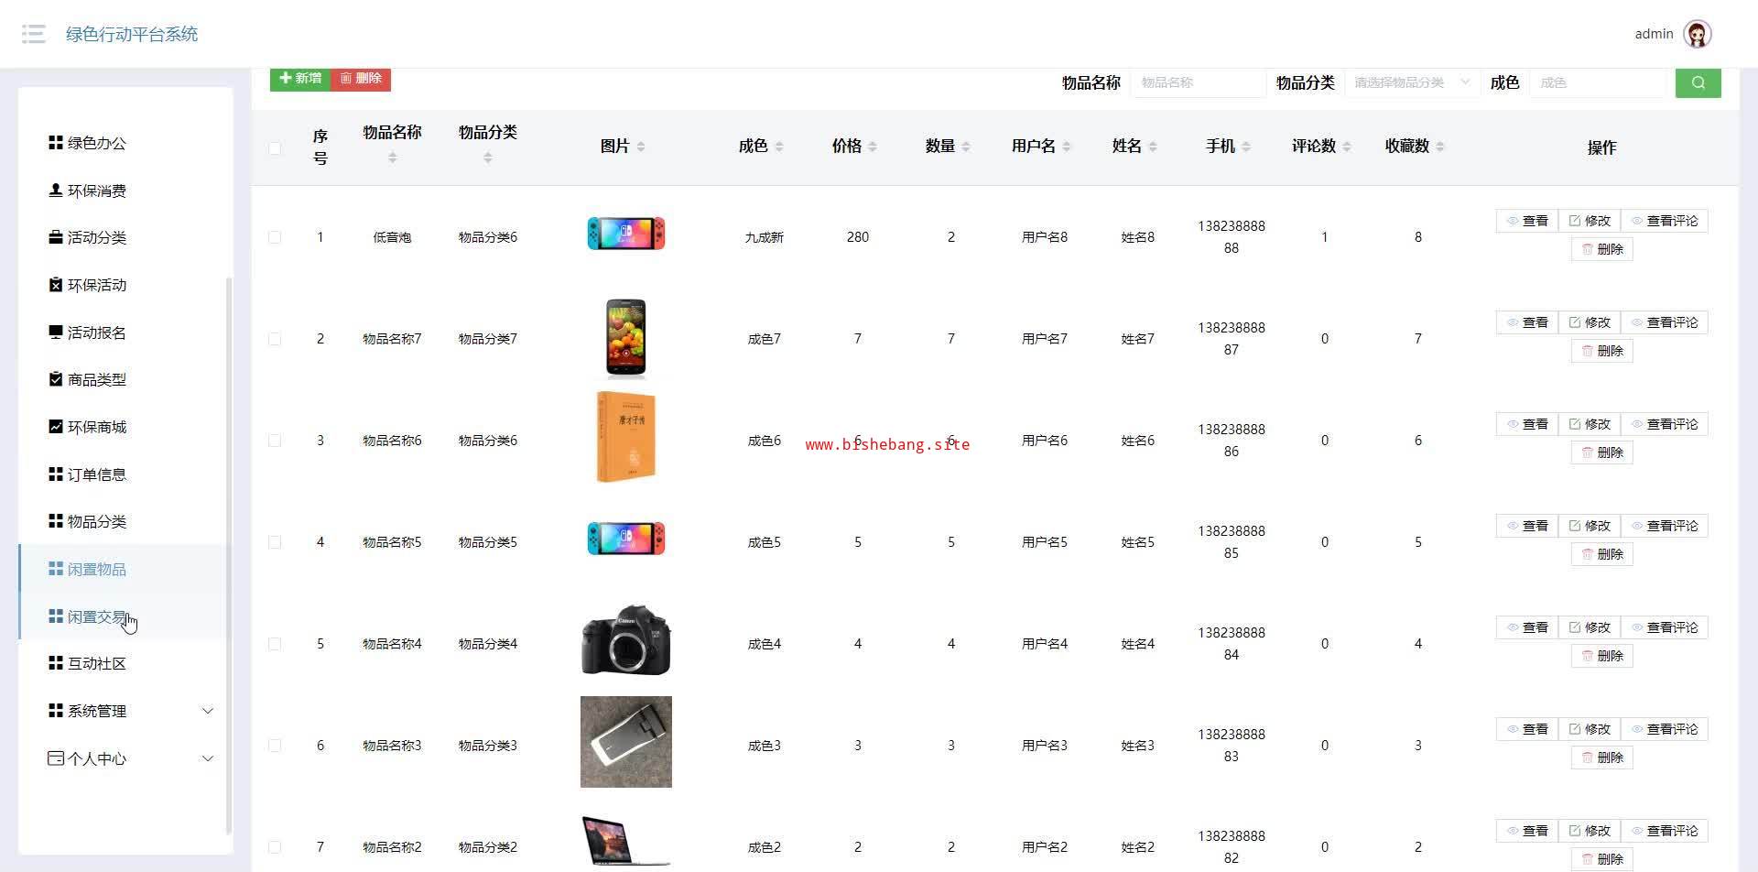This screenshot has width=1758, height=872.
Task: Go to 物品分类 in sidebar
Action: [x=97, y=521]
